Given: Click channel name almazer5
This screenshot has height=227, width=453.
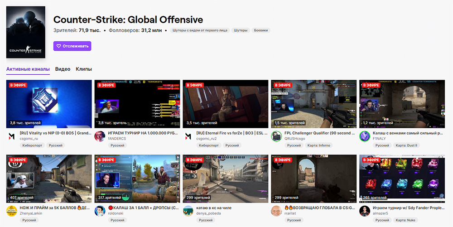Looking at the screenshot, I should (x=381, y=213).
